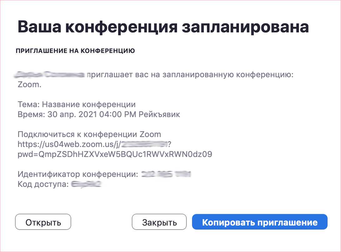Click the city name Рейкъявик
Image resolution: width=341 pixels, height=252 pixels.
coord(160,114)
